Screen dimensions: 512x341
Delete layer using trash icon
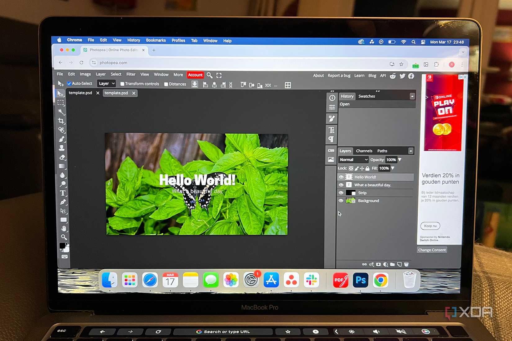[x=406, y=264]
